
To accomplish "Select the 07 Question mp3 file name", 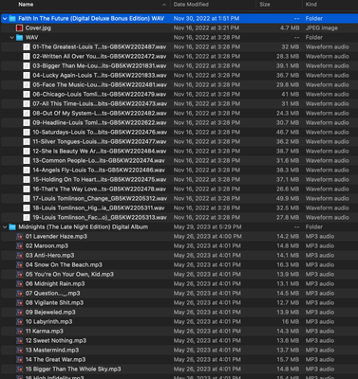I will [x=52, y=294].
